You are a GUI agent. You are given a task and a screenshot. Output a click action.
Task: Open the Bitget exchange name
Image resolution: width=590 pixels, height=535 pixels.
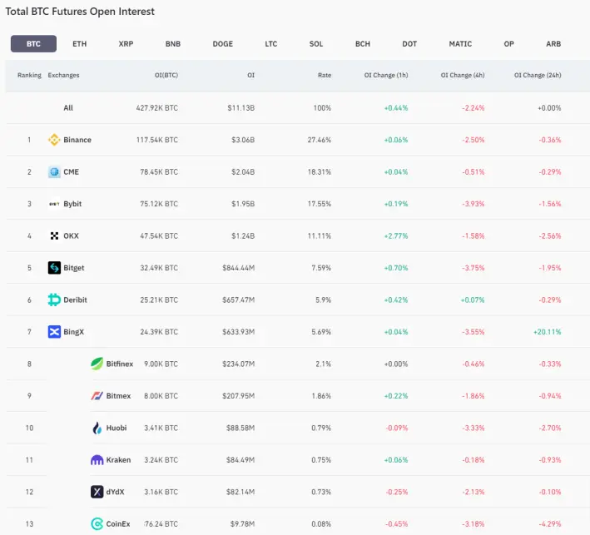[74, 268]
